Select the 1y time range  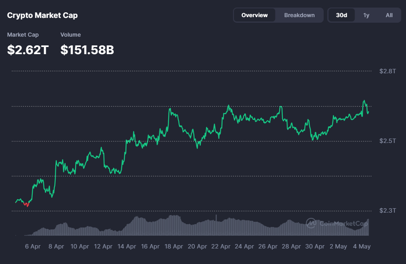[x=366, y=15]
